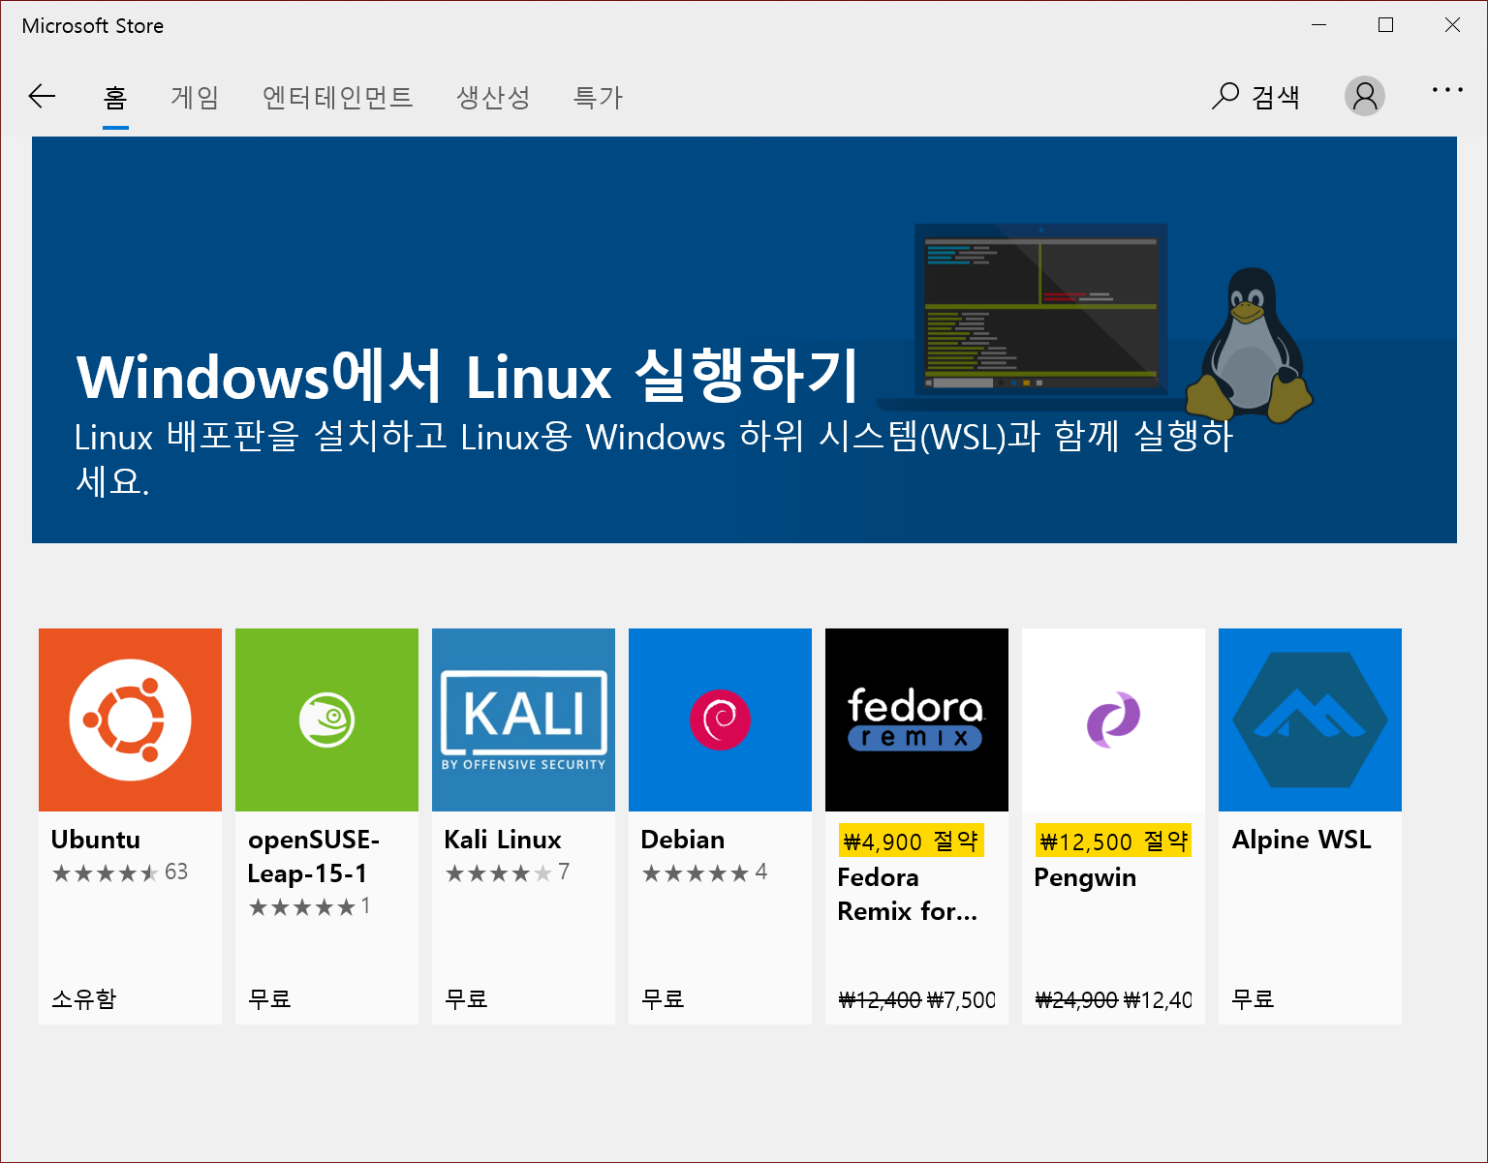Click the ₩24,900 Pengwin price

click(1076, 999)
